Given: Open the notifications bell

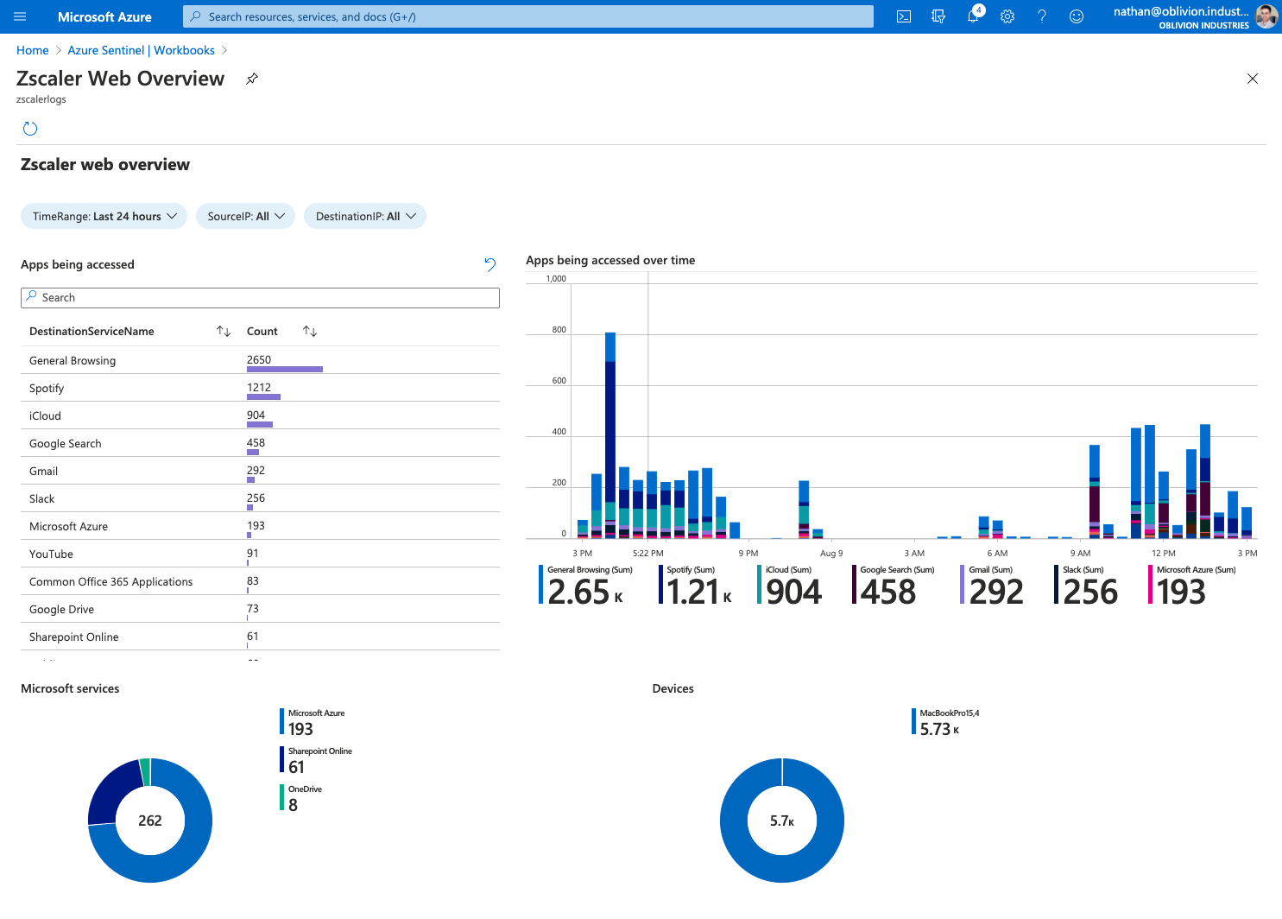Looking at the screenshot, I should [973, 16].
